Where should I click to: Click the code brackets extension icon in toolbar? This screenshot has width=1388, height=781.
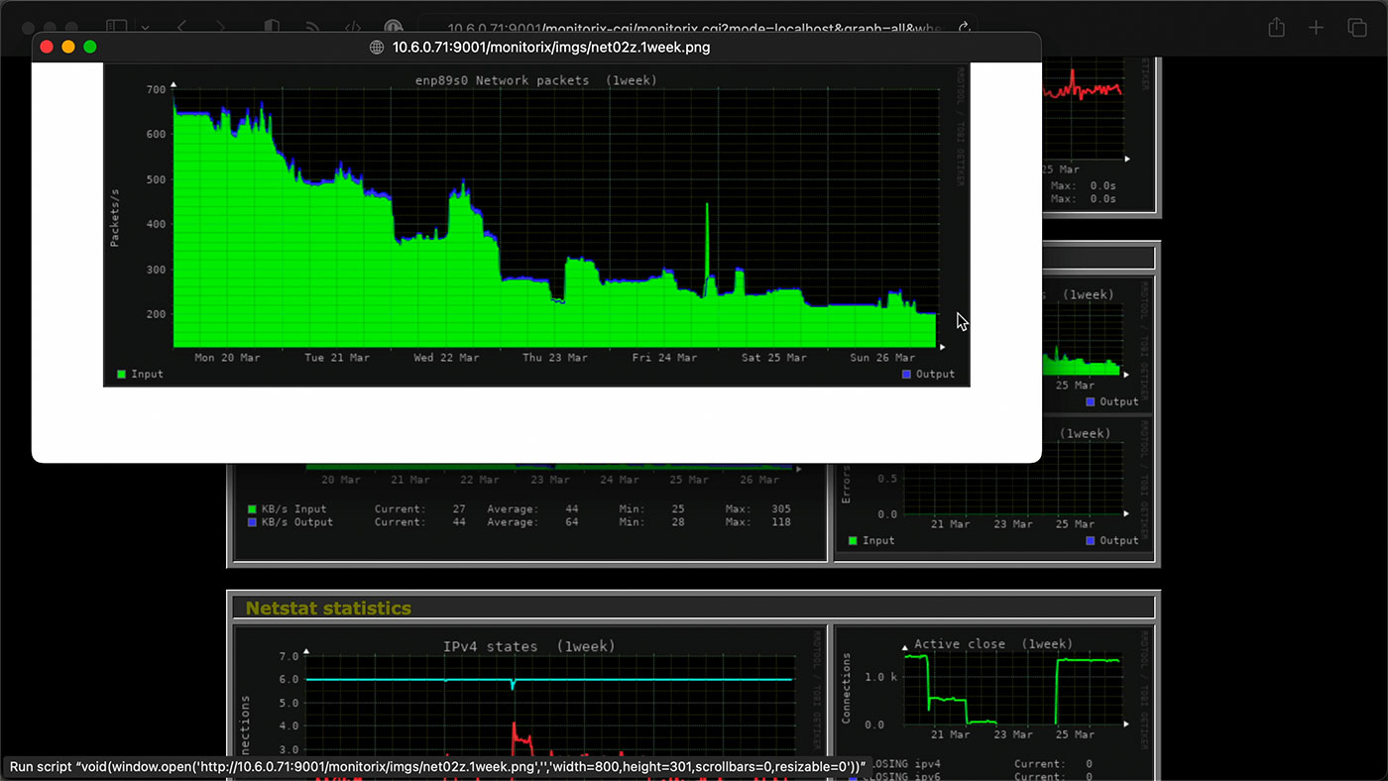(352, 28)
